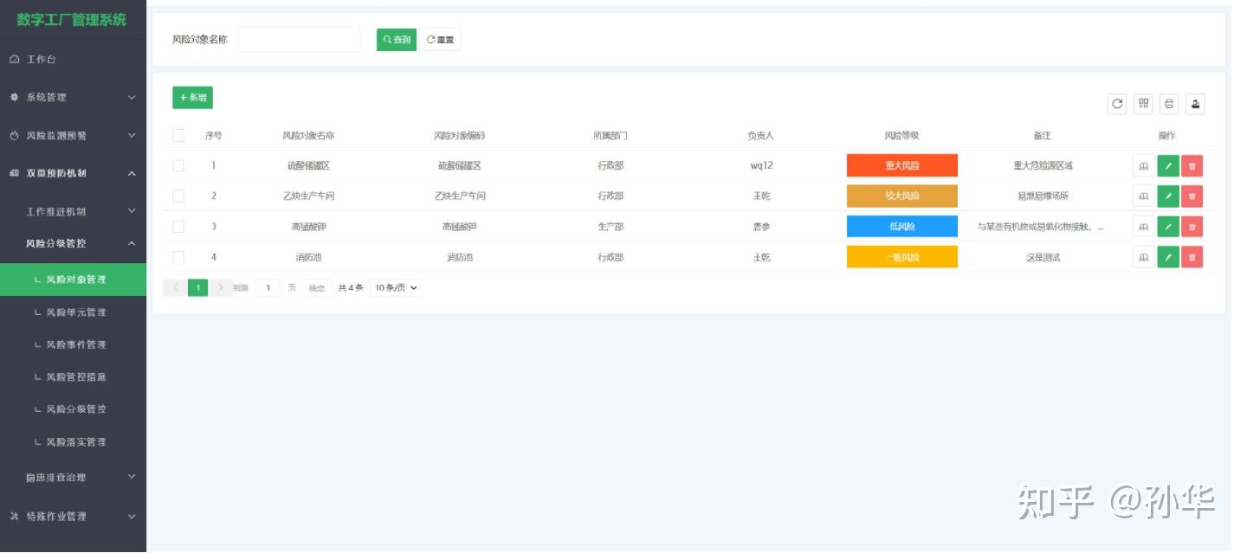
Task: Edit the 消防池 row
Action: (1168, 257)
